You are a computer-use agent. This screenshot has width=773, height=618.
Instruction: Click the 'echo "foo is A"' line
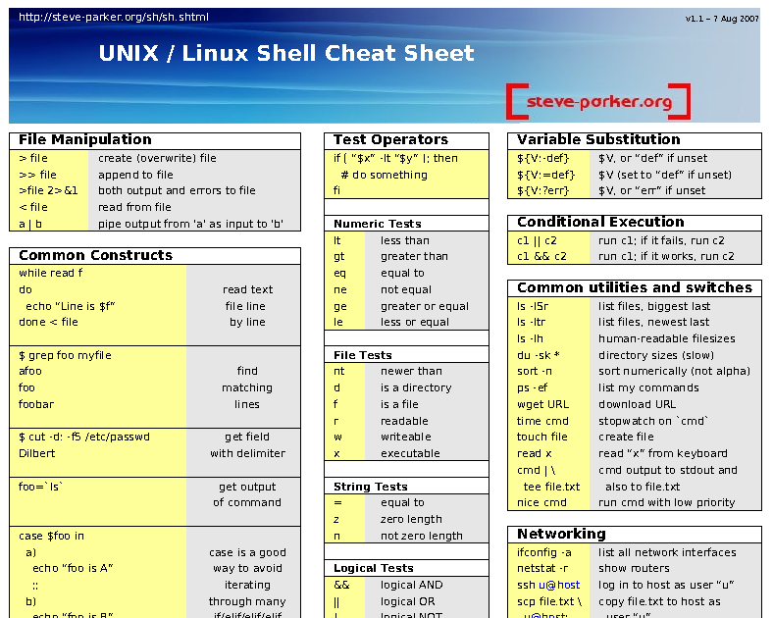click(73, 568)
